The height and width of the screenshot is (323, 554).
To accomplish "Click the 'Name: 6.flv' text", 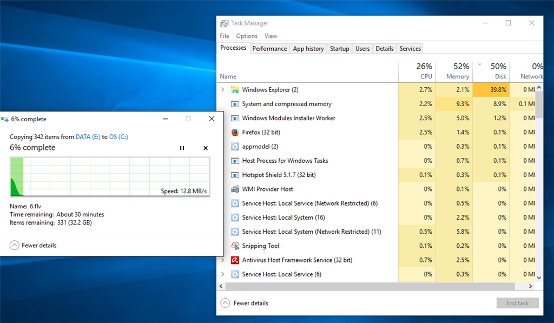I will click(x=25, y=206).
